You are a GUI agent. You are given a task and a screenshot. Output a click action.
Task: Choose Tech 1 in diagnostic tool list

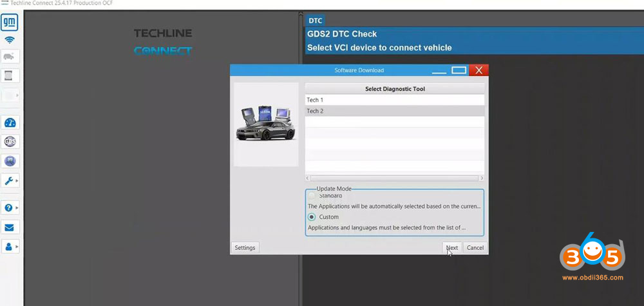(393, 100)
